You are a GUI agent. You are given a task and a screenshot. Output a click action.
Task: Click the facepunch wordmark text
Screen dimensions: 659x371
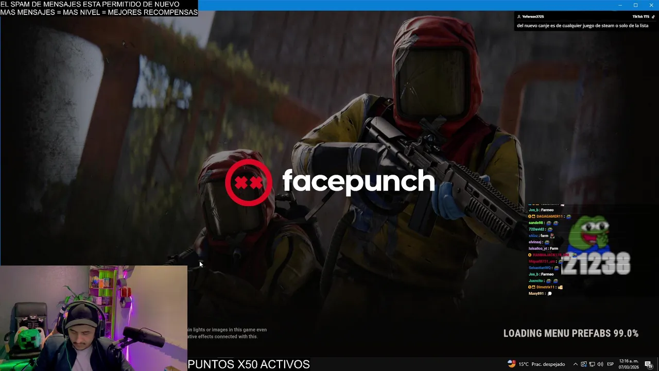[x=358, y=181]
